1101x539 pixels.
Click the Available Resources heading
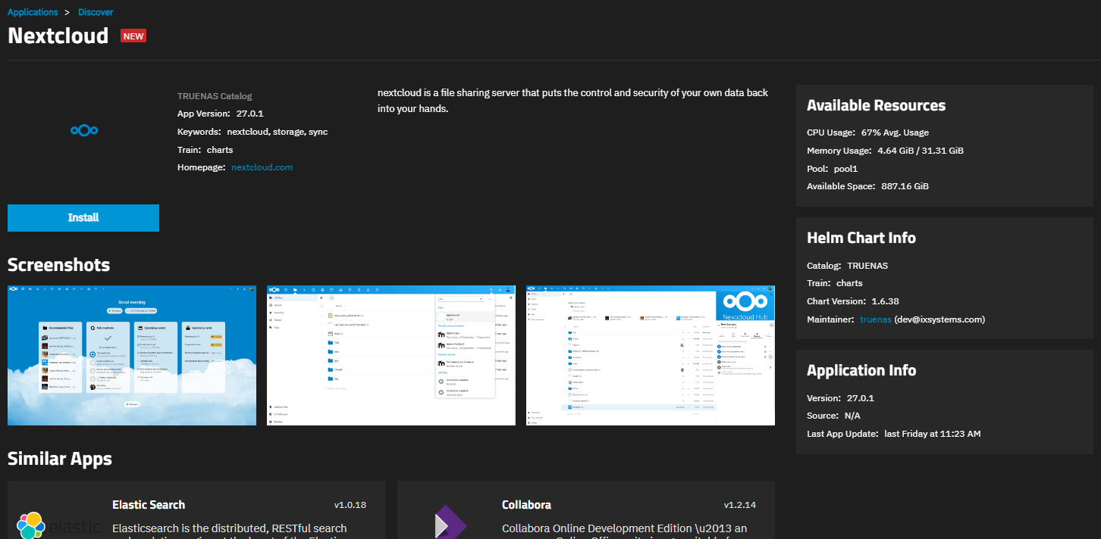(x=876, y=105)
